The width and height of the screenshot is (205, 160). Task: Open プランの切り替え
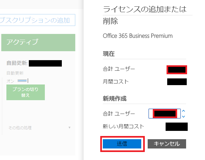click(x=26, y=92)
